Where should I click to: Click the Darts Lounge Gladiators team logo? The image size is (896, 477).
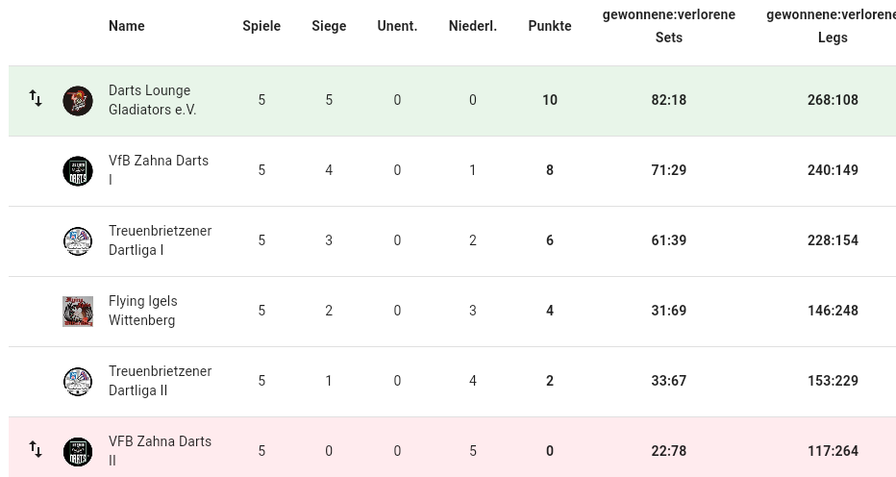[78, 101]
